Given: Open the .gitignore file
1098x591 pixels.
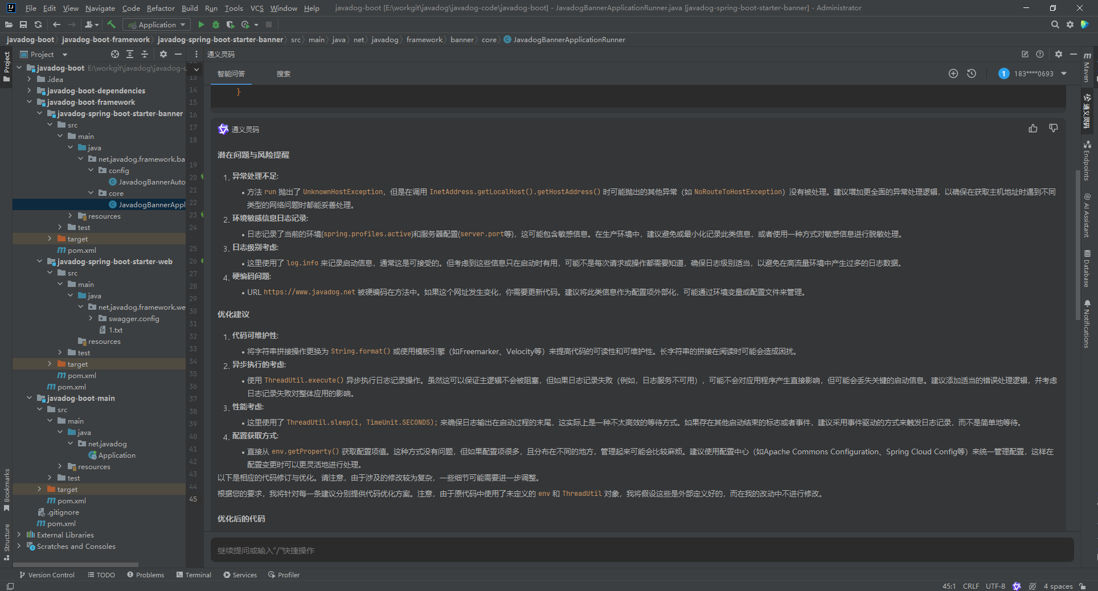Looking at the screenshot, I should tap(58, 512).
